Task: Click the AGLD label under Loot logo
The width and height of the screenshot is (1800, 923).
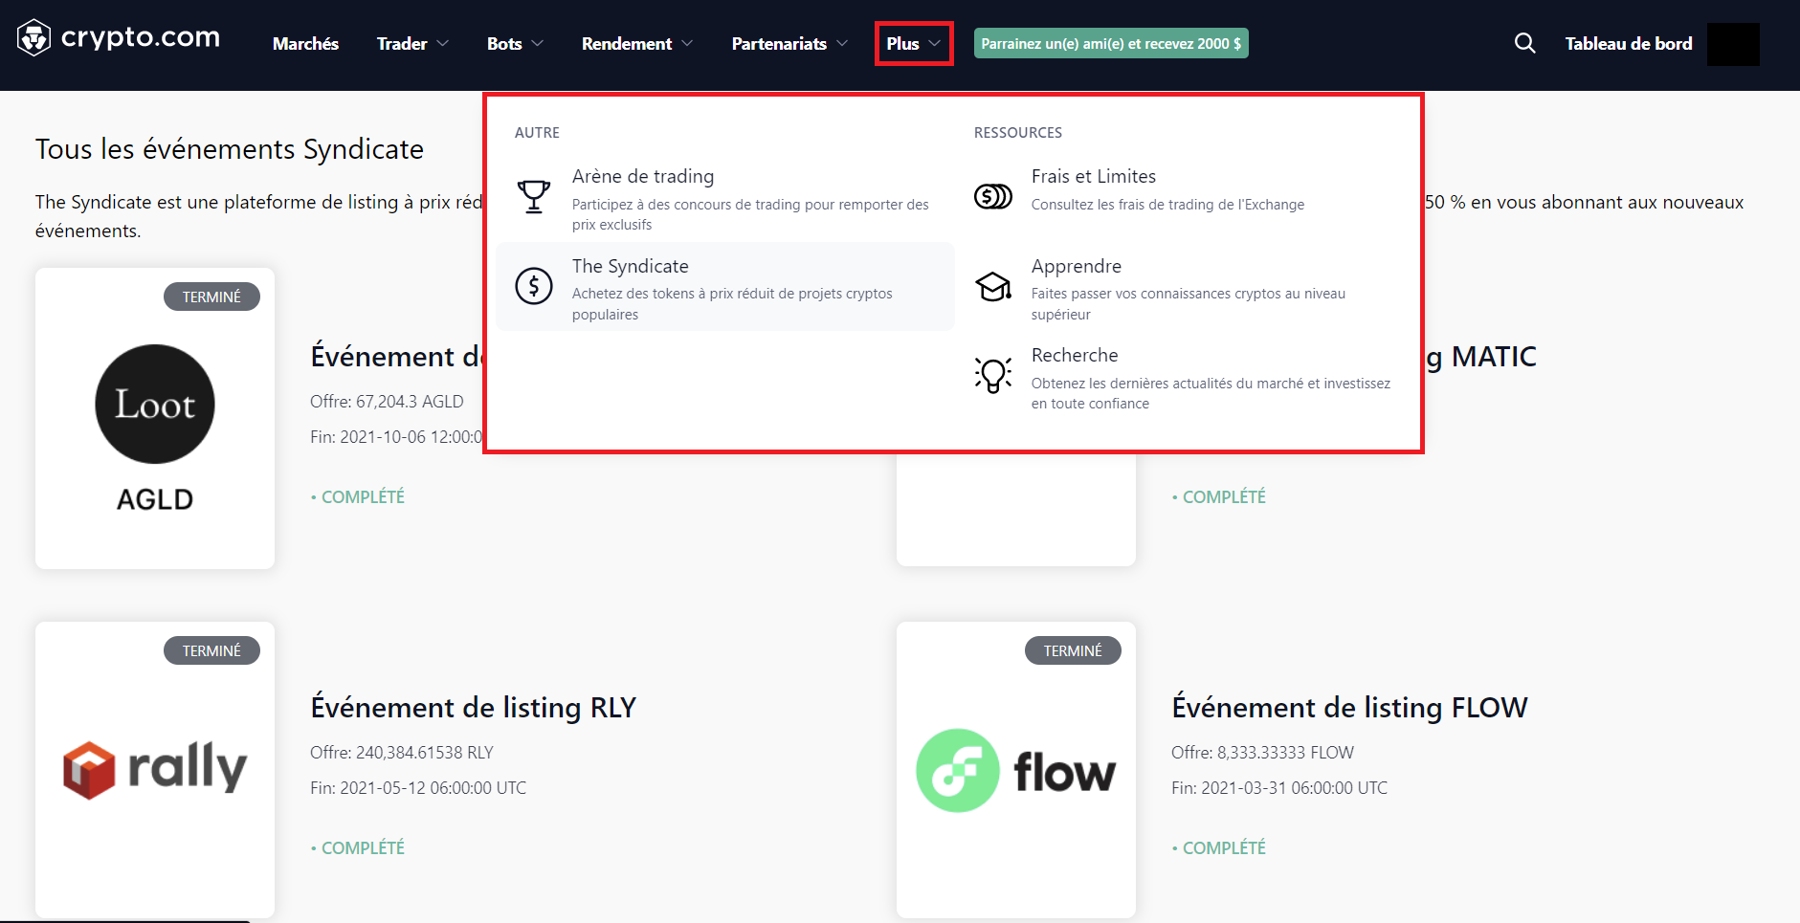Action: [x=155, y=499]
